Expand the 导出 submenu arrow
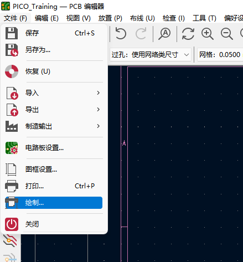 tap(99, 110)
